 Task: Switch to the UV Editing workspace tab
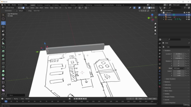55,5
